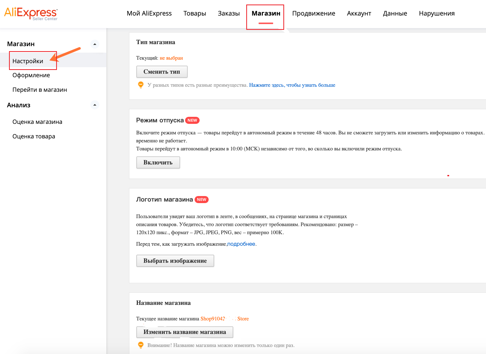The width and height of the screenshot is (486, 354).
Task: Open Оценка магазина page
Action: (x=37, y=122)
